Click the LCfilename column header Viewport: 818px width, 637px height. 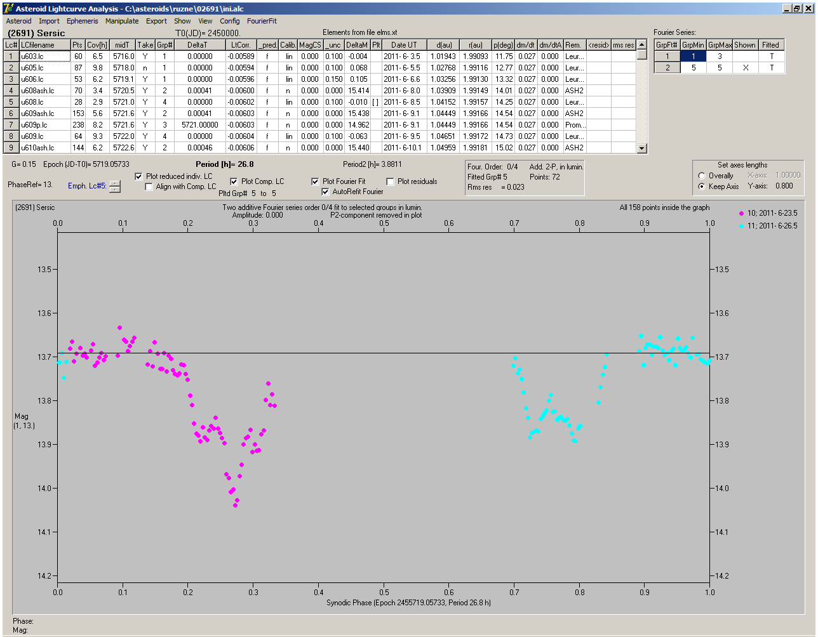44,45
